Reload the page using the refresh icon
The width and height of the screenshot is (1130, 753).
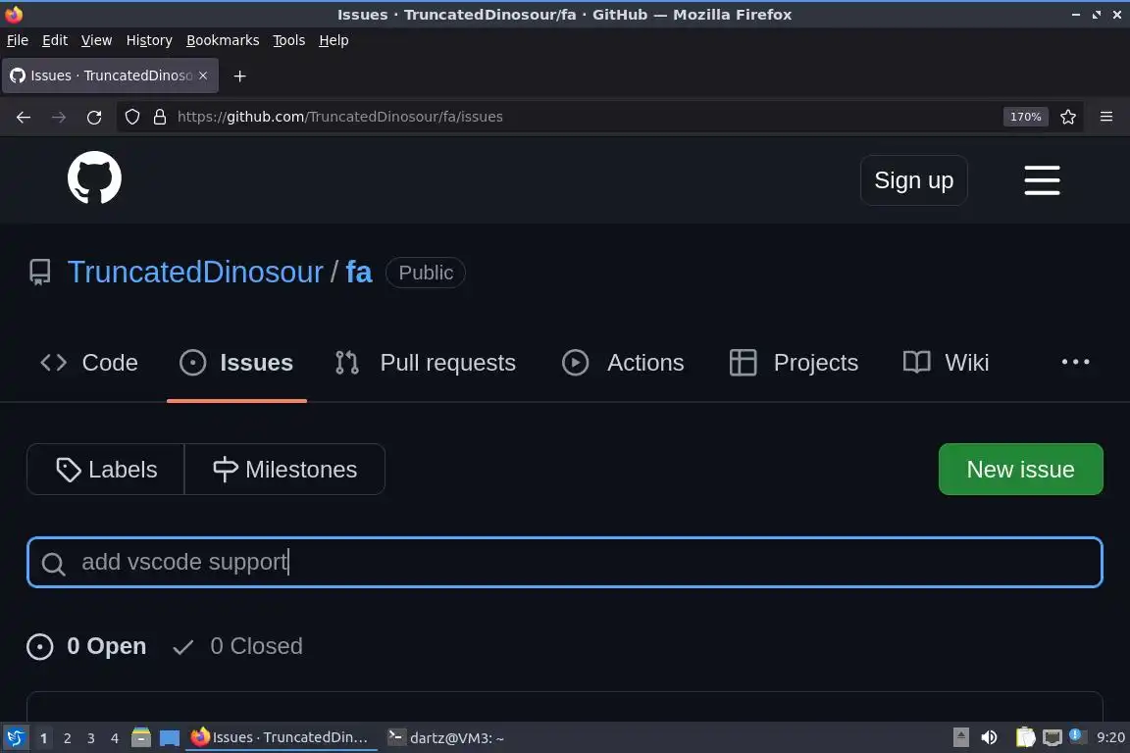[x=94, y=117]
